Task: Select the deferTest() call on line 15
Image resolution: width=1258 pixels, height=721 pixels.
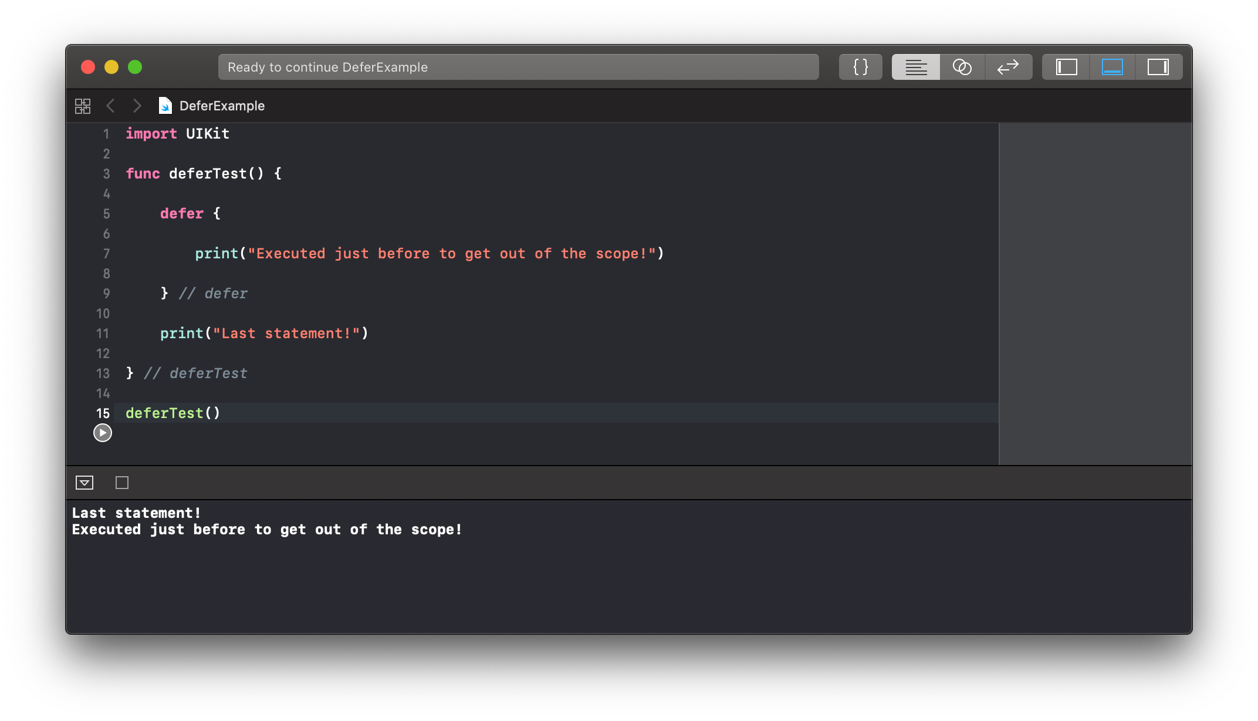Action: click(172, 413)
